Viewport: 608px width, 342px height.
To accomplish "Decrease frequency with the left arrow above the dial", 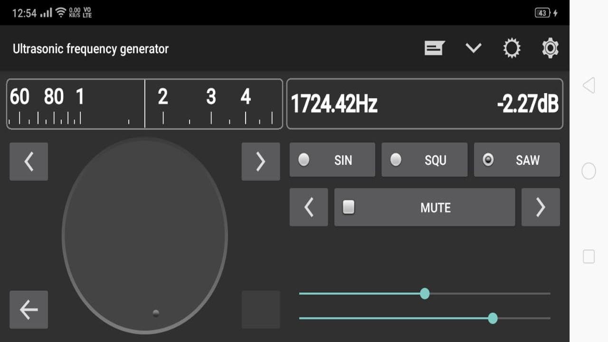I will (x=28, y=161).
